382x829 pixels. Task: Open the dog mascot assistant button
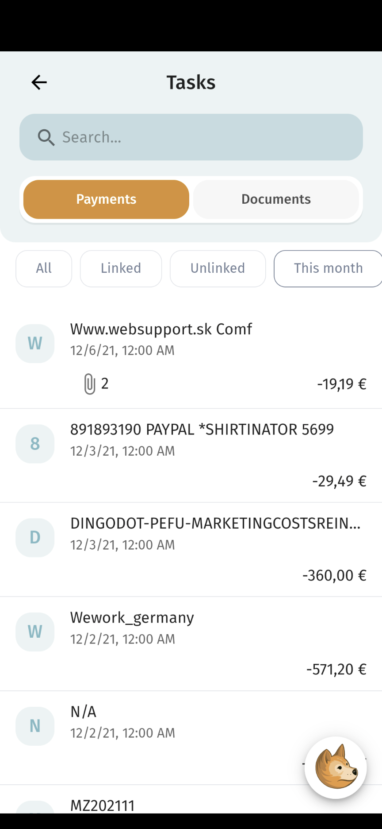(336, 767)
